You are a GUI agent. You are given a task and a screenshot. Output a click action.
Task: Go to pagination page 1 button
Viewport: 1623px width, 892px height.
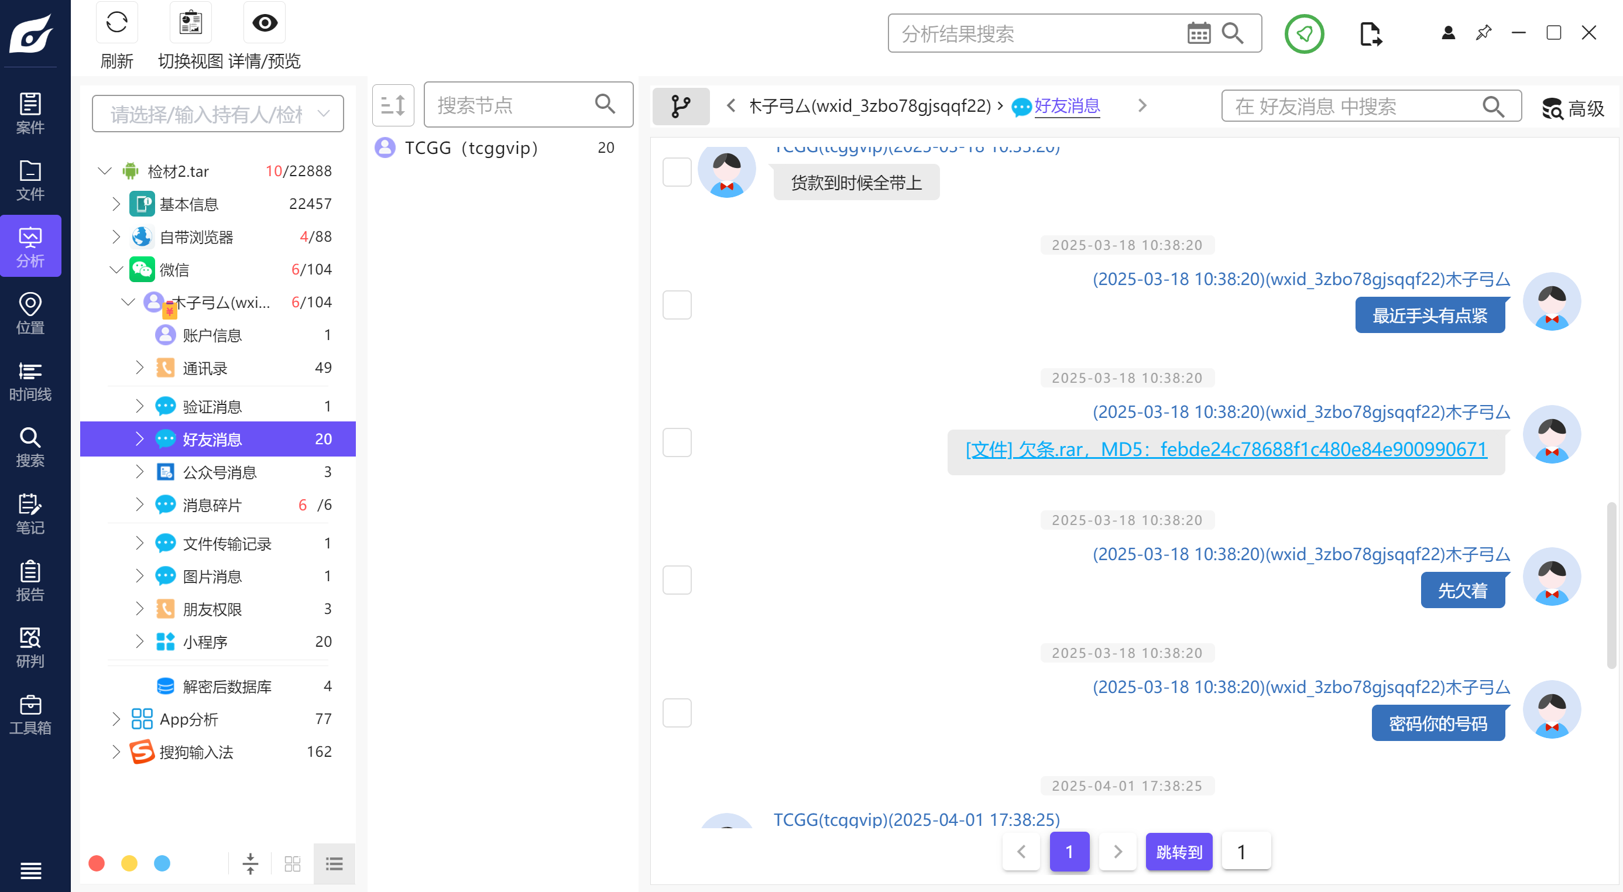point(1069,852)
